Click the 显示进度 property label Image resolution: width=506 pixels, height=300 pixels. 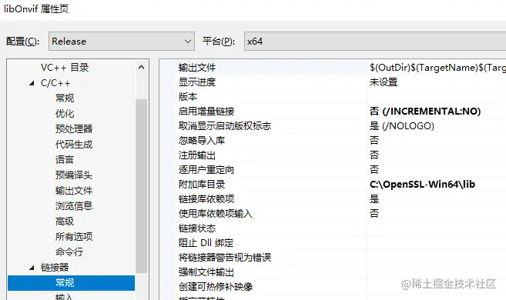(197, 82)
